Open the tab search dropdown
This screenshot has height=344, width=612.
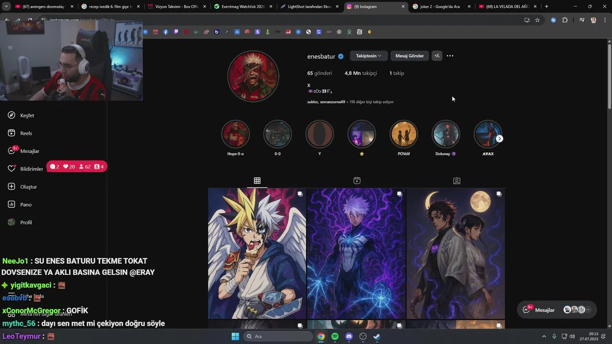click(6, 7)
